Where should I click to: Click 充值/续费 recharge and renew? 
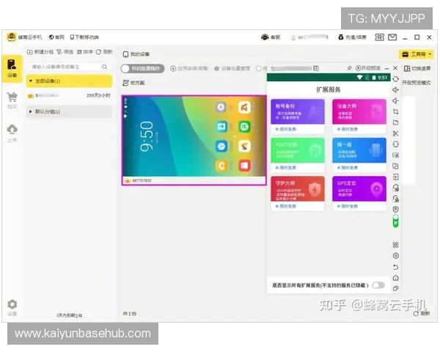352,37
